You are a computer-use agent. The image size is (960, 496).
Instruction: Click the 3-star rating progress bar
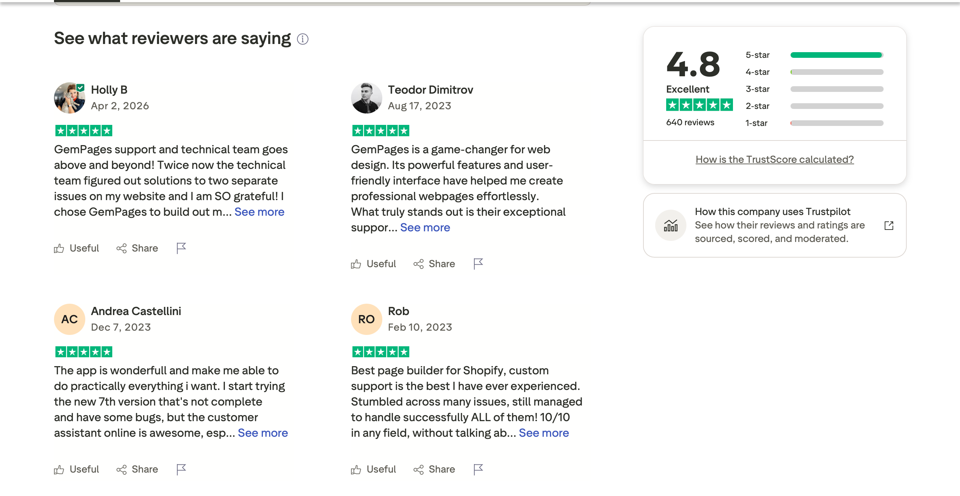(836, 89)
